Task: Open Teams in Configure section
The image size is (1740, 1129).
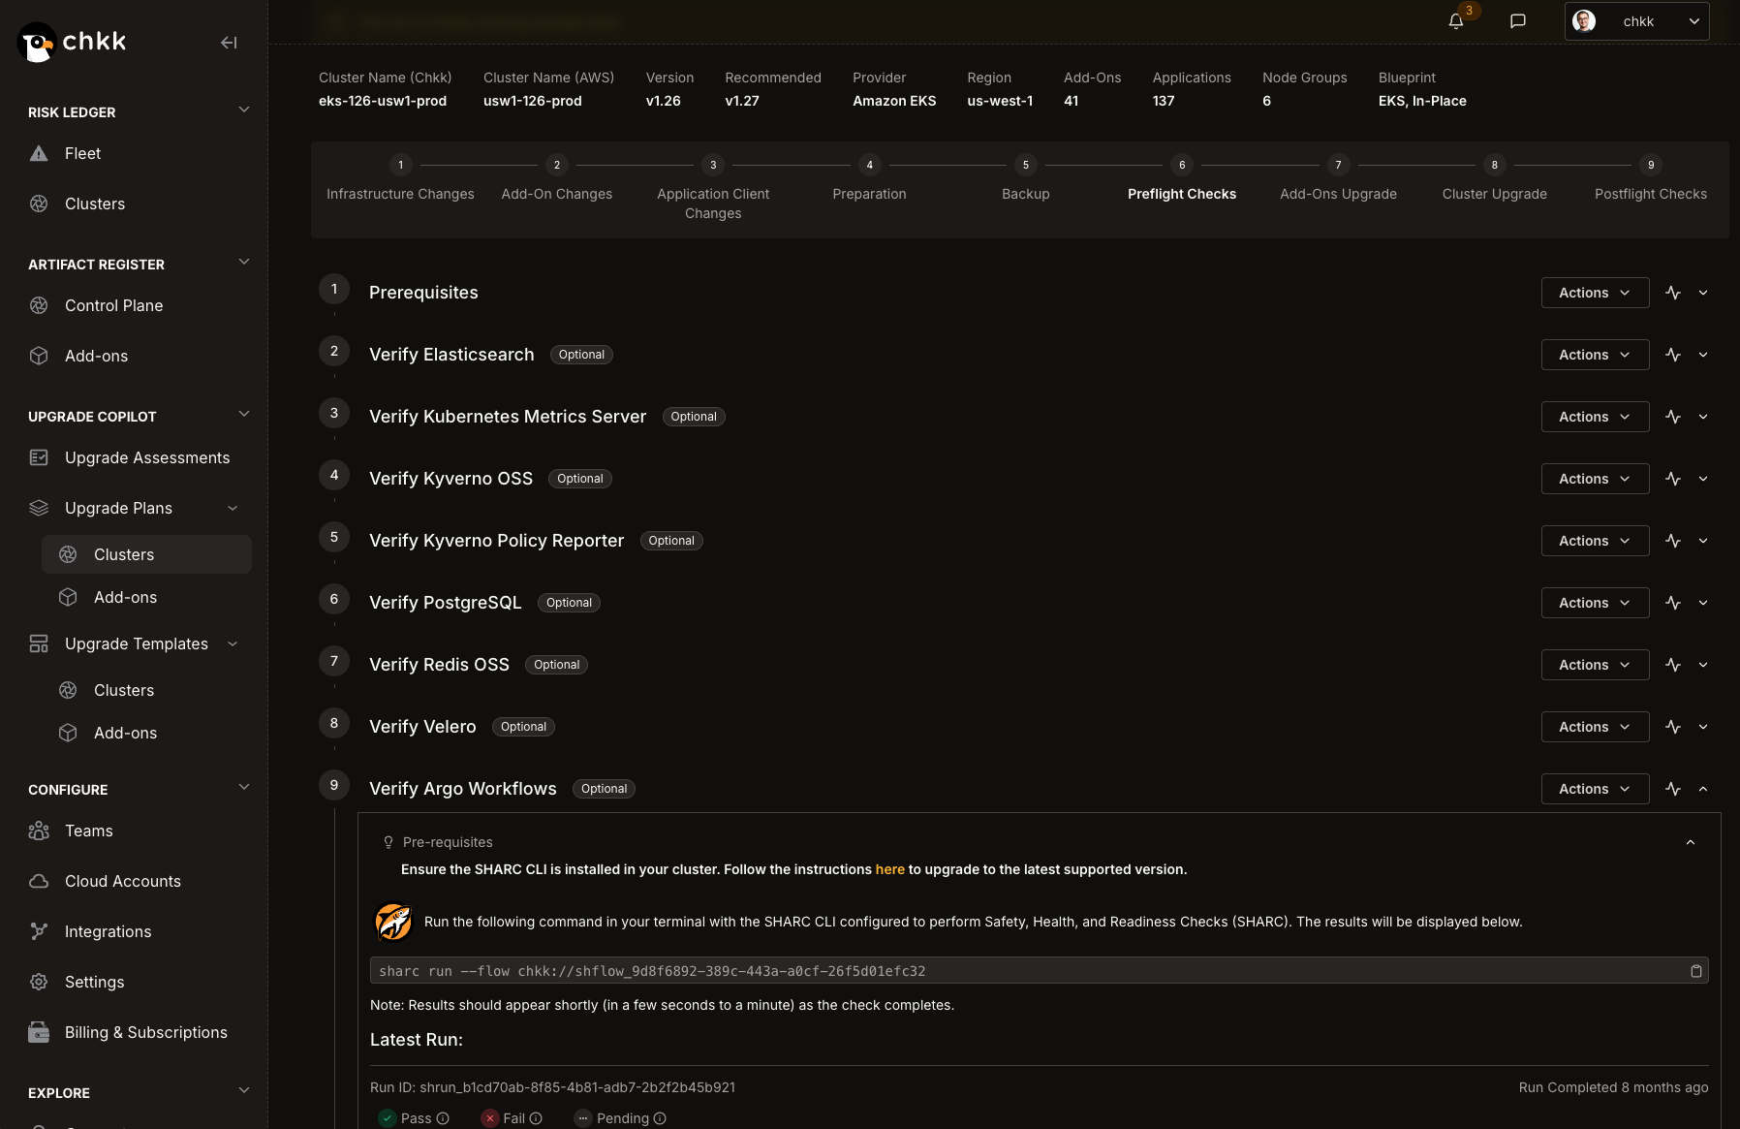Action: 88,831
